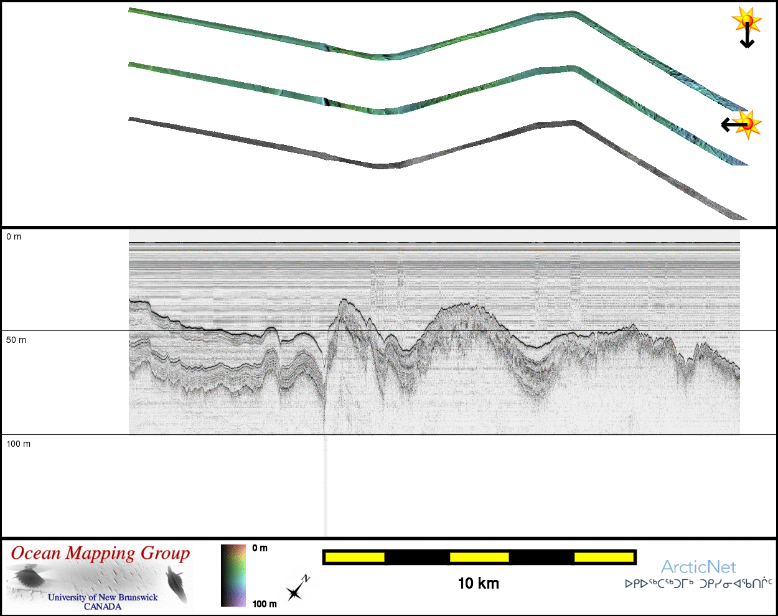The width and height of the screenshot is (778, 616).
Task: Click the Ocean Mapping Group title
Action: point(100,553)
